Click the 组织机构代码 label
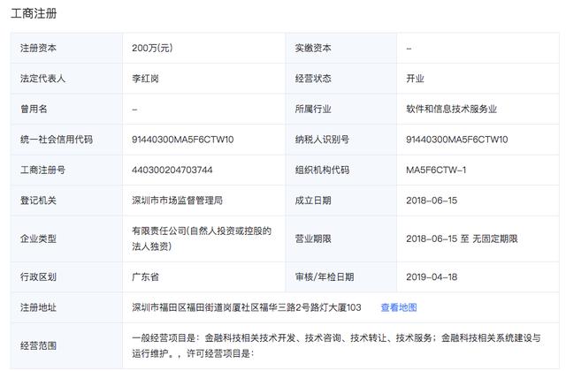 pyautogui.click(x=322, y=170)
